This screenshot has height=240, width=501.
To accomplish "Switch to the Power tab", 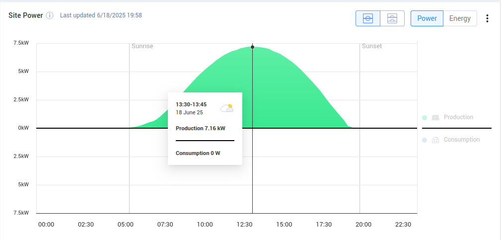I will point(427,18).
